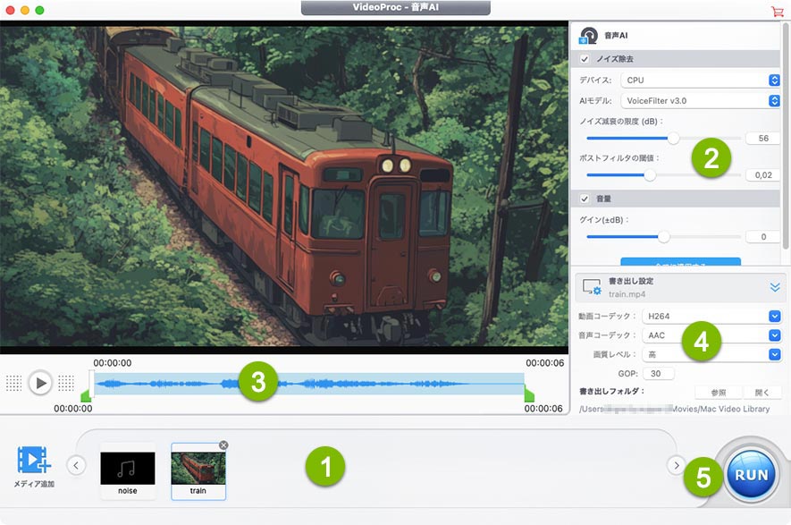Adjust the ゲイン slider handle

pyautogui.click(x=663, y=237)
